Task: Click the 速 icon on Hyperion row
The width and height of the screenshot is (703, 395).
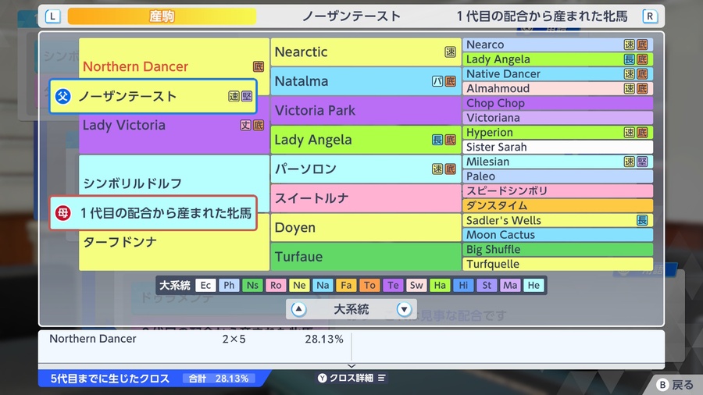Action: pos(630,132)
